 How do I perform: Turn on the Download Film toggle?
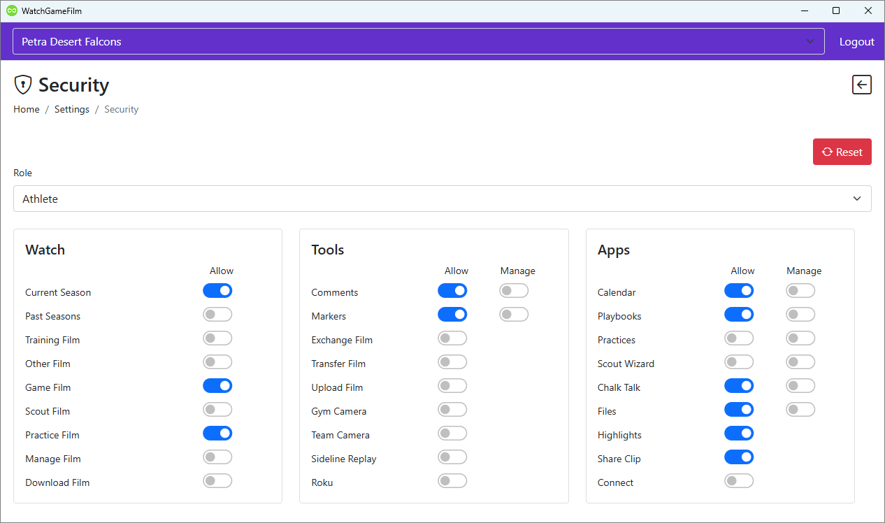tap(217, 481)
